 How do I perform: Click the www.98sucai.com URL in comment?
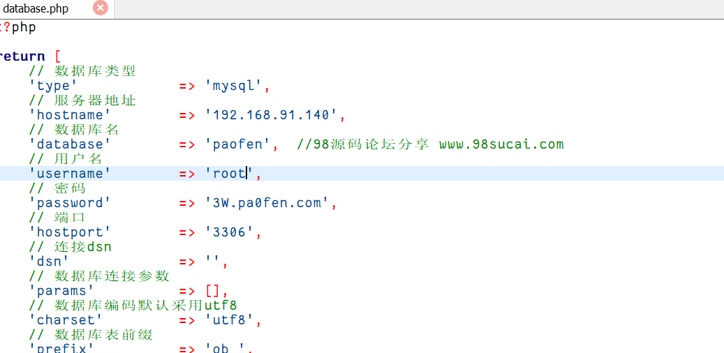(501, 144)
